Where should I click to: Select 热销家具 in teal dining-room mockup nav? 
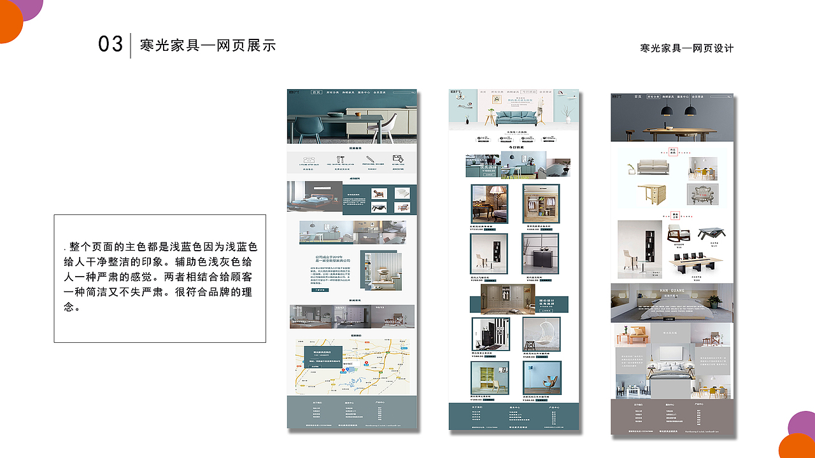pyautogui.click(x=348, y=92)
